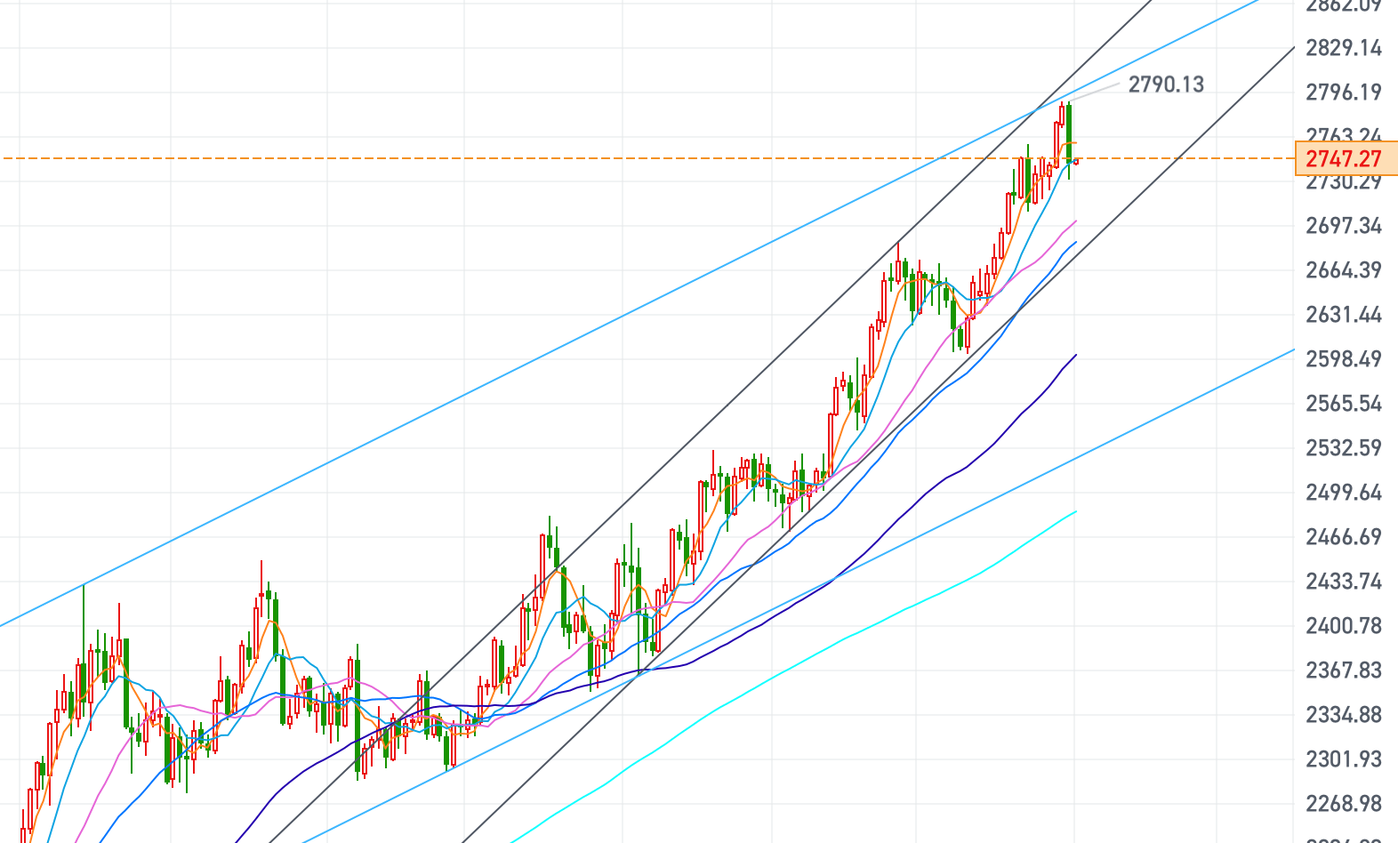This screenshot has width=1398, height=843.
Task: Click the 2334.88 price axis label
Action: tap(1344, 715)
